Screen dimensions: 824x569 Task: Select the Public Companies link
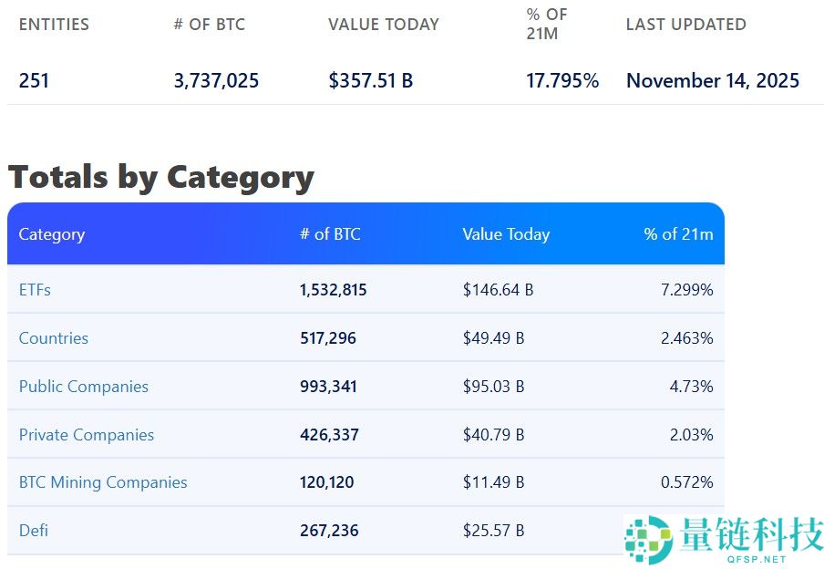click(83, 386)
